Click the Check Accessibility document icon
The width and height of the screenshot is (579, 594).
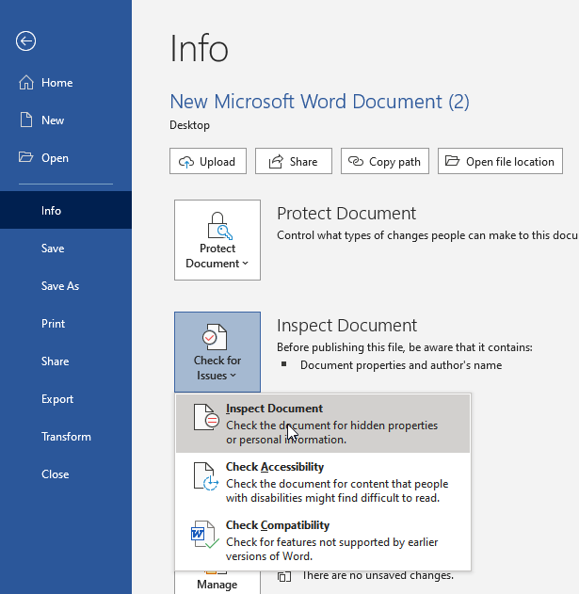(206, 476)
